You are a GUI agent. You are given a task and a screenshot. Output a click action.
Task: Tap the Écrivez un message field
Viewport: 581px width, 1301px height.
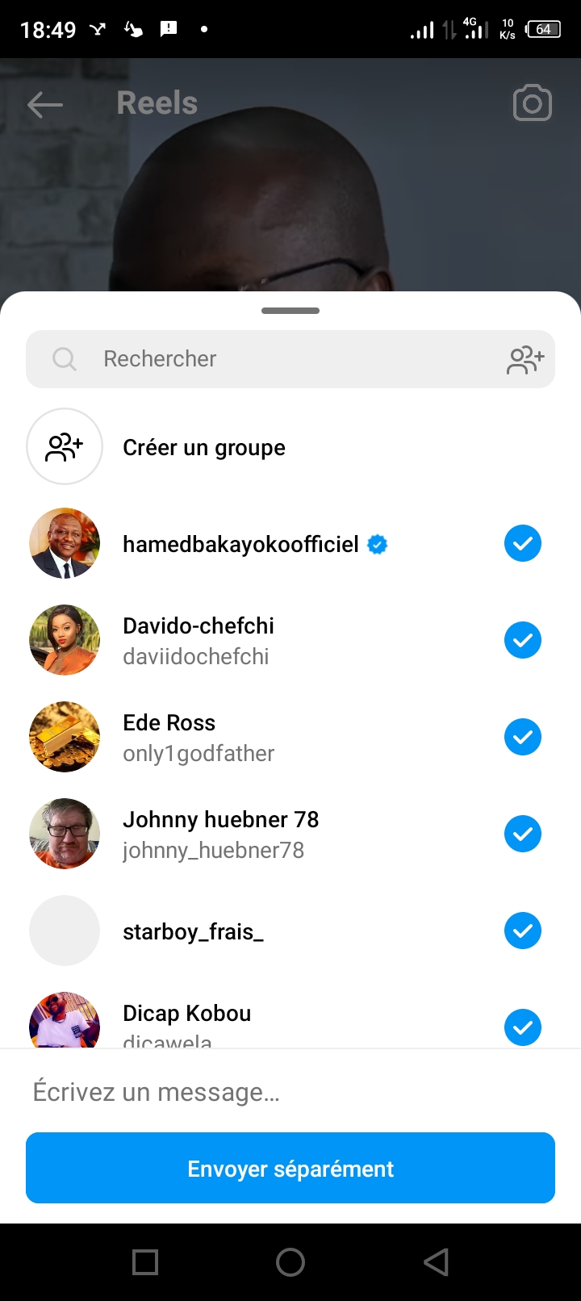coord(290,1092)
